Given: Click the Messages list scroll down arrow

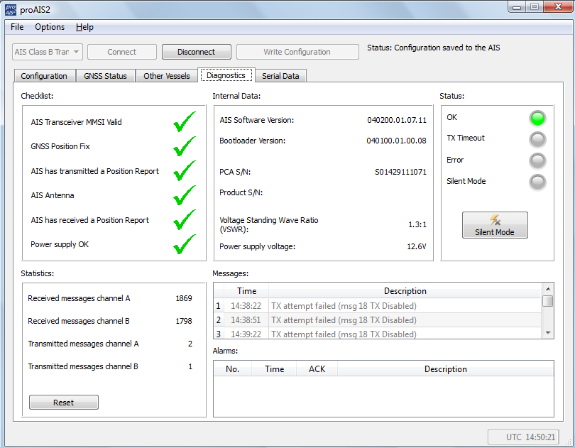Looking at the screenshot, I should tap(548, 333).
